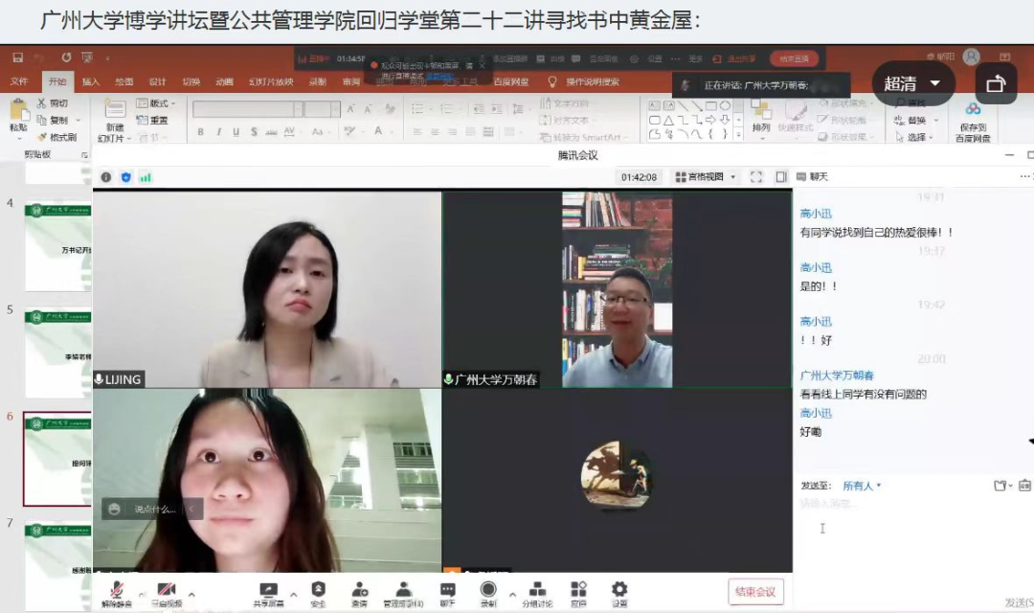1034x613 pixels.
Task: Open Breakout Rooms (分组讨论) button
Action: 537,594
